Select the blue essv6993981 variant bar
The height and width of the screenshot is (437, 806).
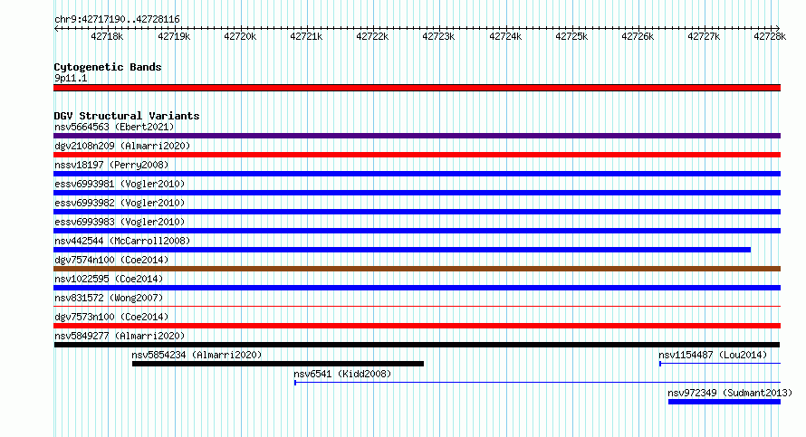point(417,193)
